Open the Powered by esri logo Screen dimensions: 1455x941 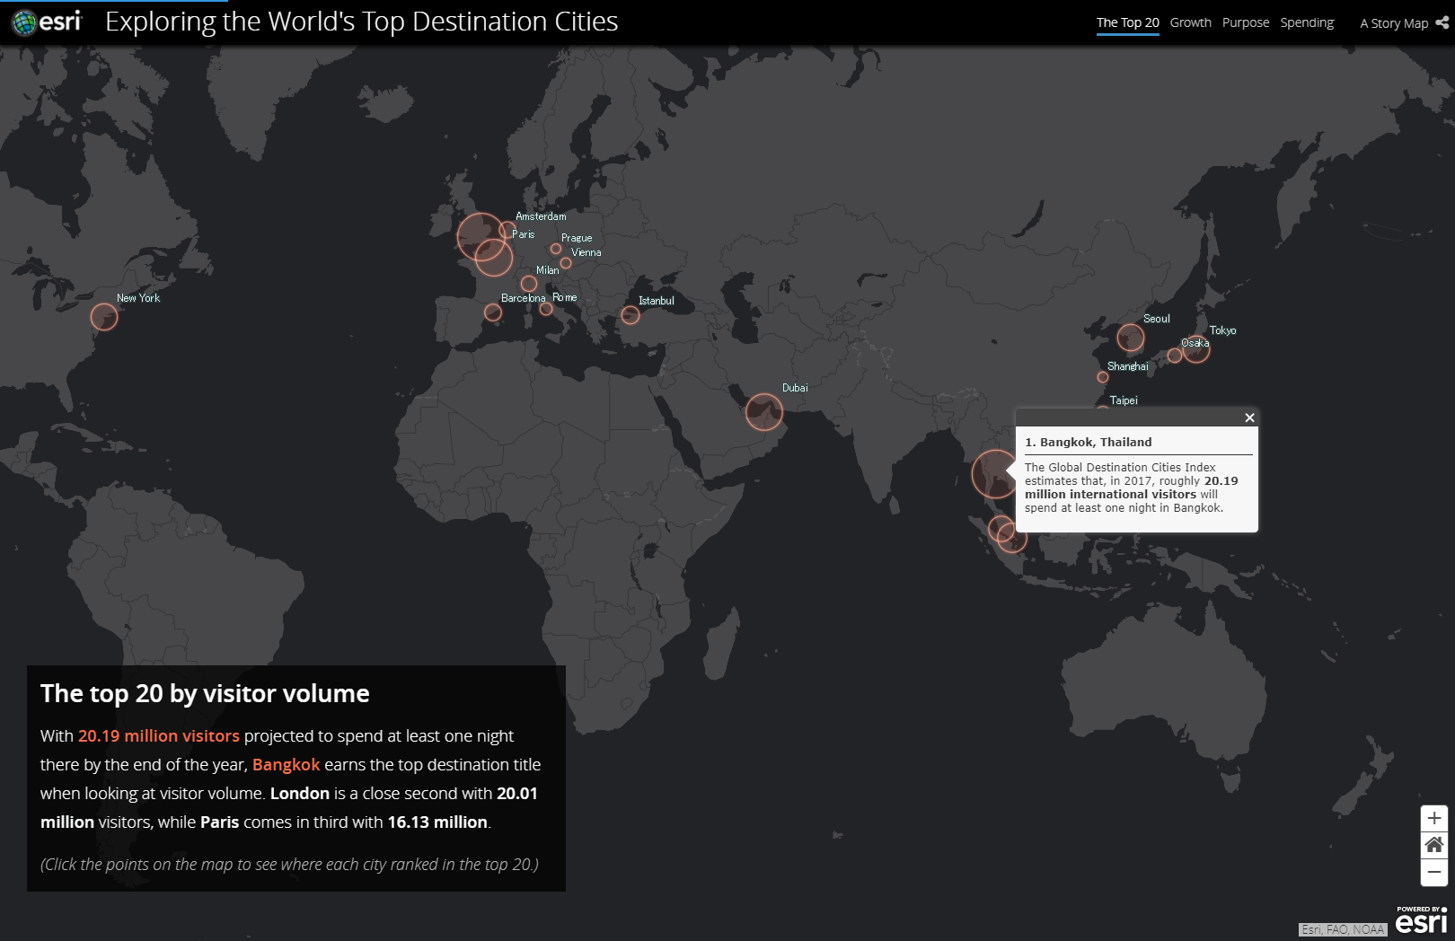click(1421, 920)
